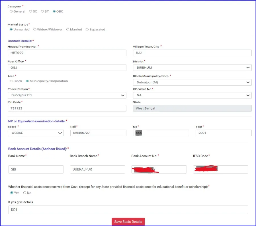The width and height of the screenshot is (256, 226).
Task: Expand Block/Municipality dropdown showing Dubrajpur (M)
Action: 192,83
